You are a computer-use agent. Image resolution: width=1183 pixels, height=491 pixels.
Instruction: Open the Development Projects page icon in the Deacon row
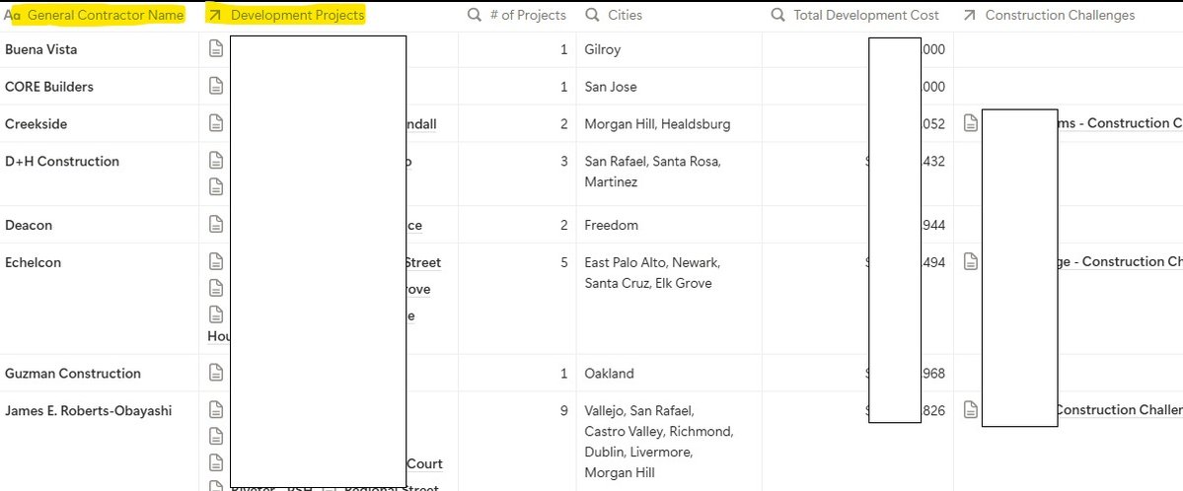[216, 225]
